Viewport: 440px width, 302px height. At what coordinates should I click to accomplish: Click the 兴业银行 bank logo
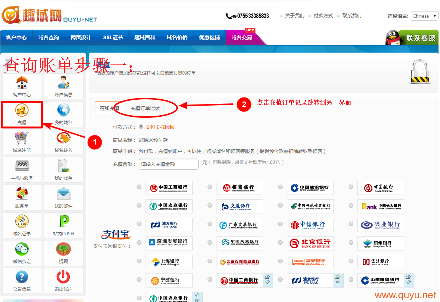click(x=381, y=225)
